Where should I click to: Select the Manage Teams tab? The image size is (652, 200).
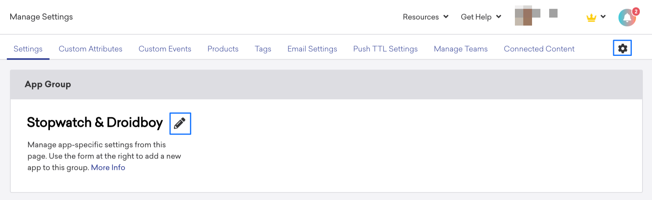coord(461,49)
